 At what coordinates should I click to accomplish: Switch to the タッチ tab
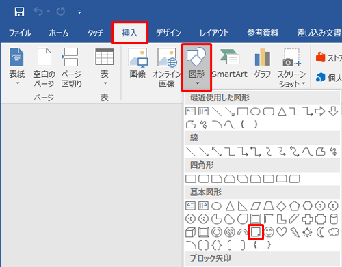coord(95,33)
